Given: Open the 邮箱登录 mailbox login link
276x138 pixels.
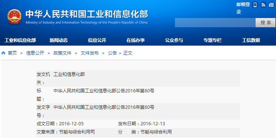Looking at the screenshot, I should (x=243, y=8).
